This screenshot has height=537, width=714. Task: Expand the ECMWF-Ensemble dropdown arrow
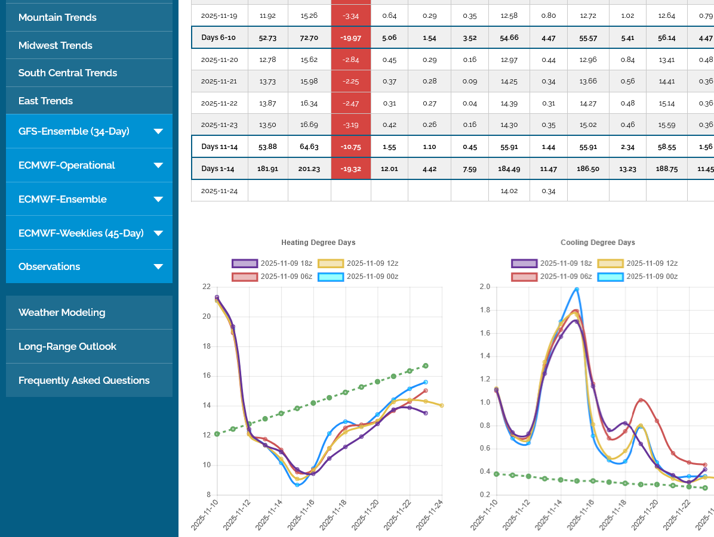158,200
